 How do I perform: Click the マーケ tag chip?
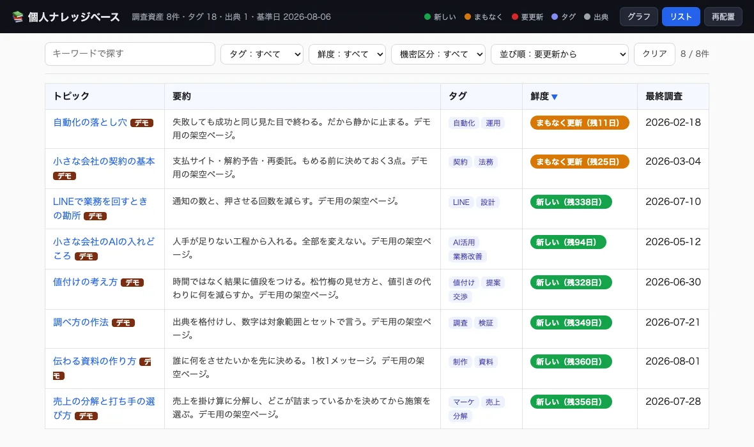point(464,402)
